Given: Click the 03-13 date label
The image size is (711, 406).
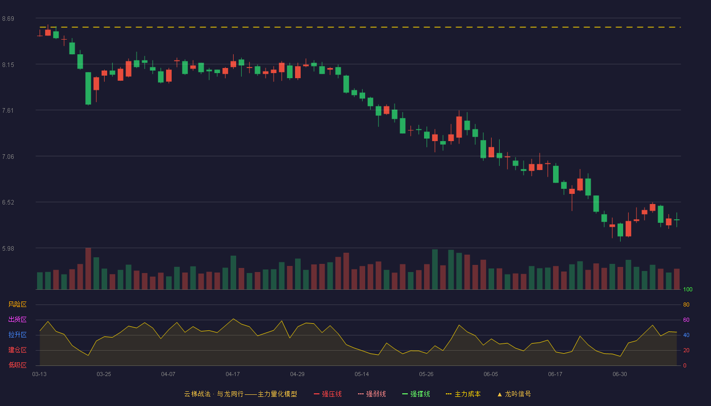Looking at the screenshot, I should click(x=40, y=374).
